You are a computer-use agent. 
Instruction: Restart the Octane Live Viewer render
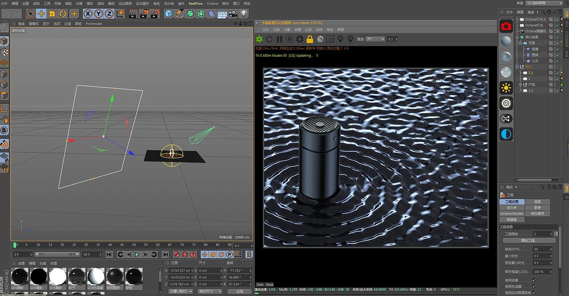pyautogui.click(x=269, y=39)
